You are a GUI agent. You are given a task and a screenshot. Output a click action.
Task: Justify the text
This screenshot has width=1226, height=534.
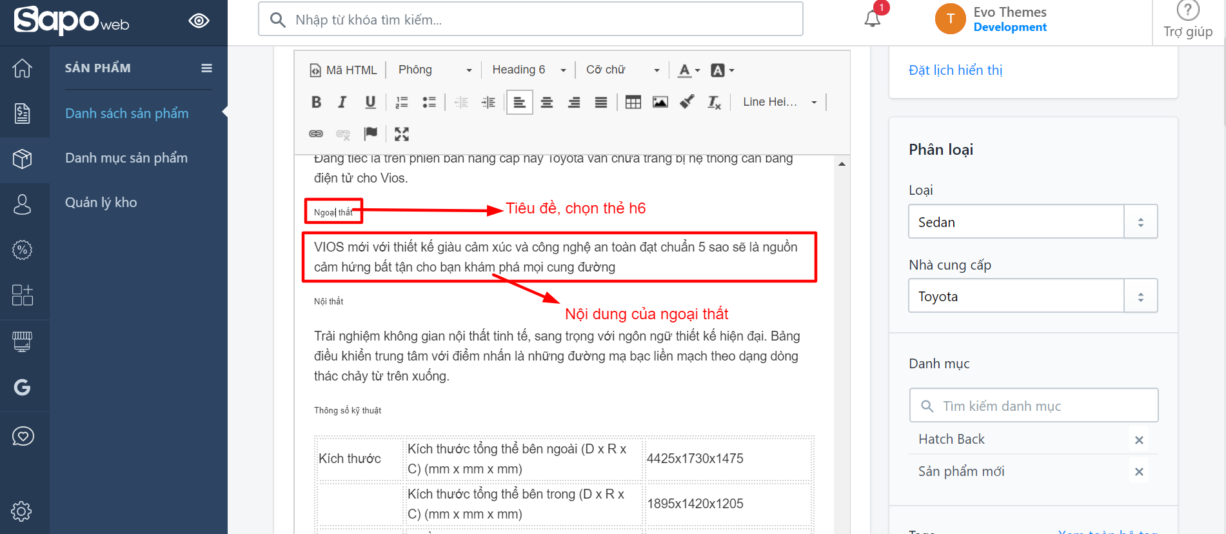(x=601, y=102)
